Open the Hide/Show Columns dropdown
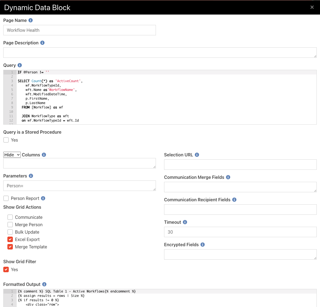 pos(12,155)
